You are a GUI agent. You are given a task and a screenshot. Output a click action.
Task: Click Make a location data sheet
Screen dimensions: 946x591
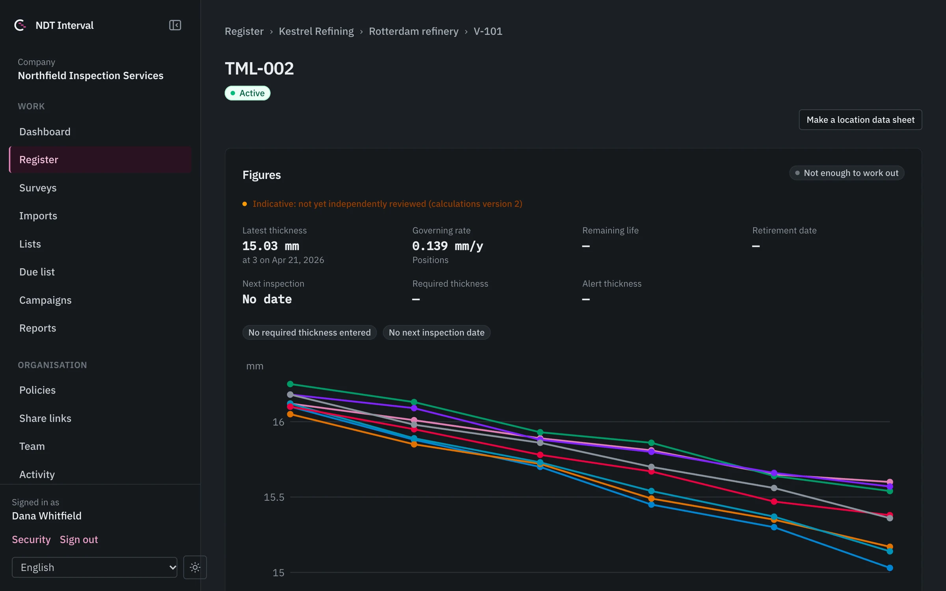click(860, 120)
